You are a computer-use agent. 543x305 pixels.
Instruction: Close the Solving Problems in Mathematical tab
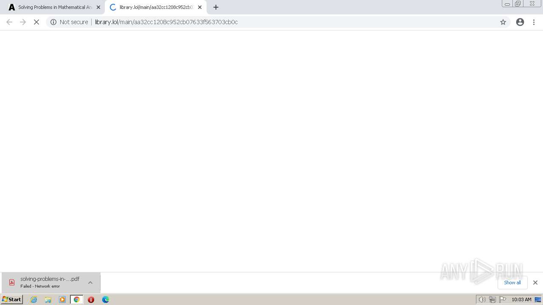[98, 7]
